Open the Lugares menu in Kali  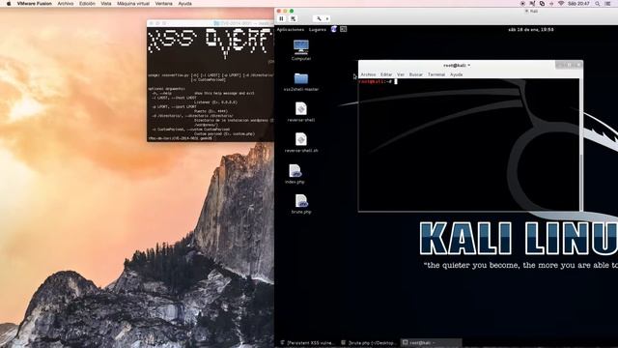coord(318,30)
